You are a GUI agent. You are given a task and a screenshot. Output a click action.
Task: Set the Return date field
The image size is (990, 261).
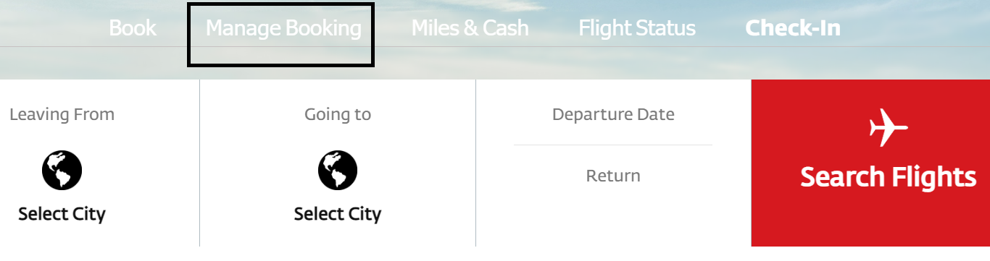pos(613,176)
